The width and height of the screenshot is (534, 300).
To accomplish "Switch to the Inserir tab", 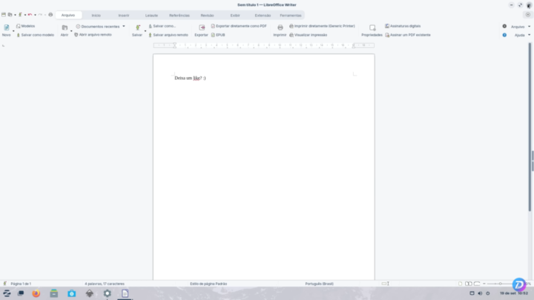I will [124, 16].
